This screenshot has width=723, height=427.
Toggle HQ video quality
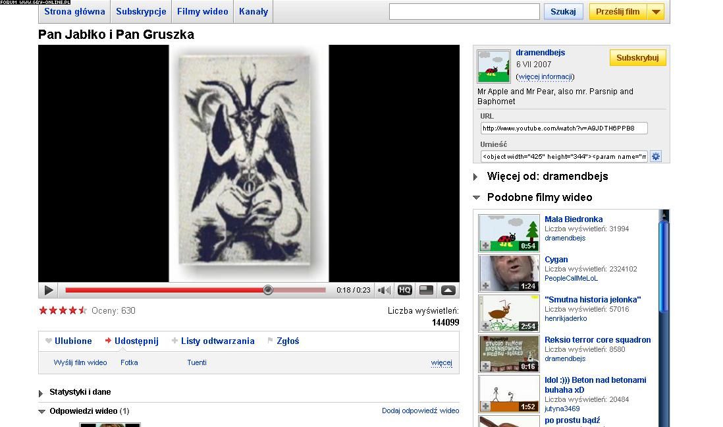pos(405,290)
